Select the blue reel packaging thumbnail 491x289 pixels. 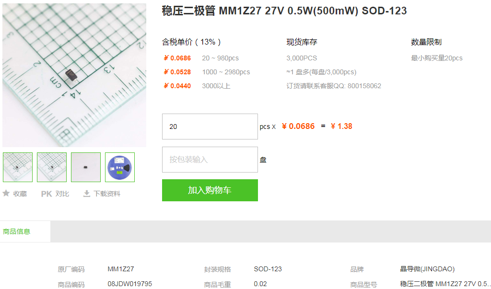[x=120, y=167]
